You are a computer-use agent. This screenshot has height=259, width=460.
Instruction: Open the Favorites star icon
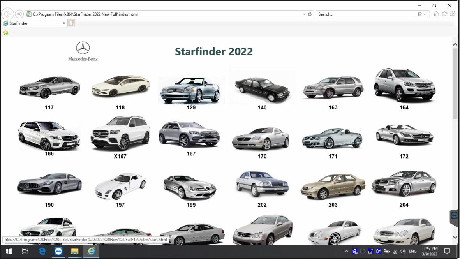[444, 14]
